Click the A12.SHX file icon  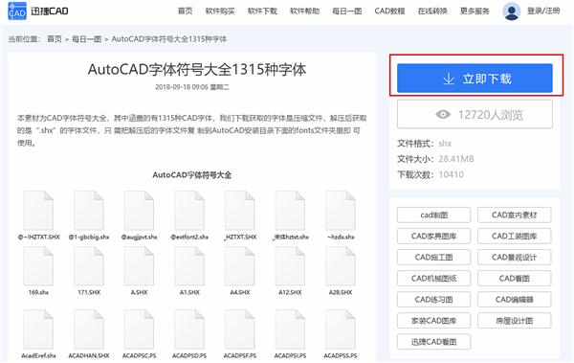290,266
